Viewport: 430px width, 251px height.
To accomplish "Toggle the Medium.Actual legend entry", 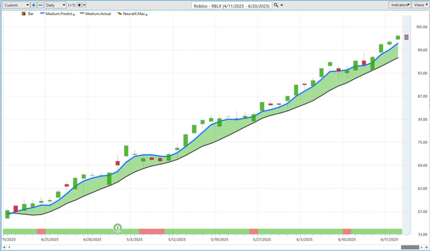I will [96, 14].
